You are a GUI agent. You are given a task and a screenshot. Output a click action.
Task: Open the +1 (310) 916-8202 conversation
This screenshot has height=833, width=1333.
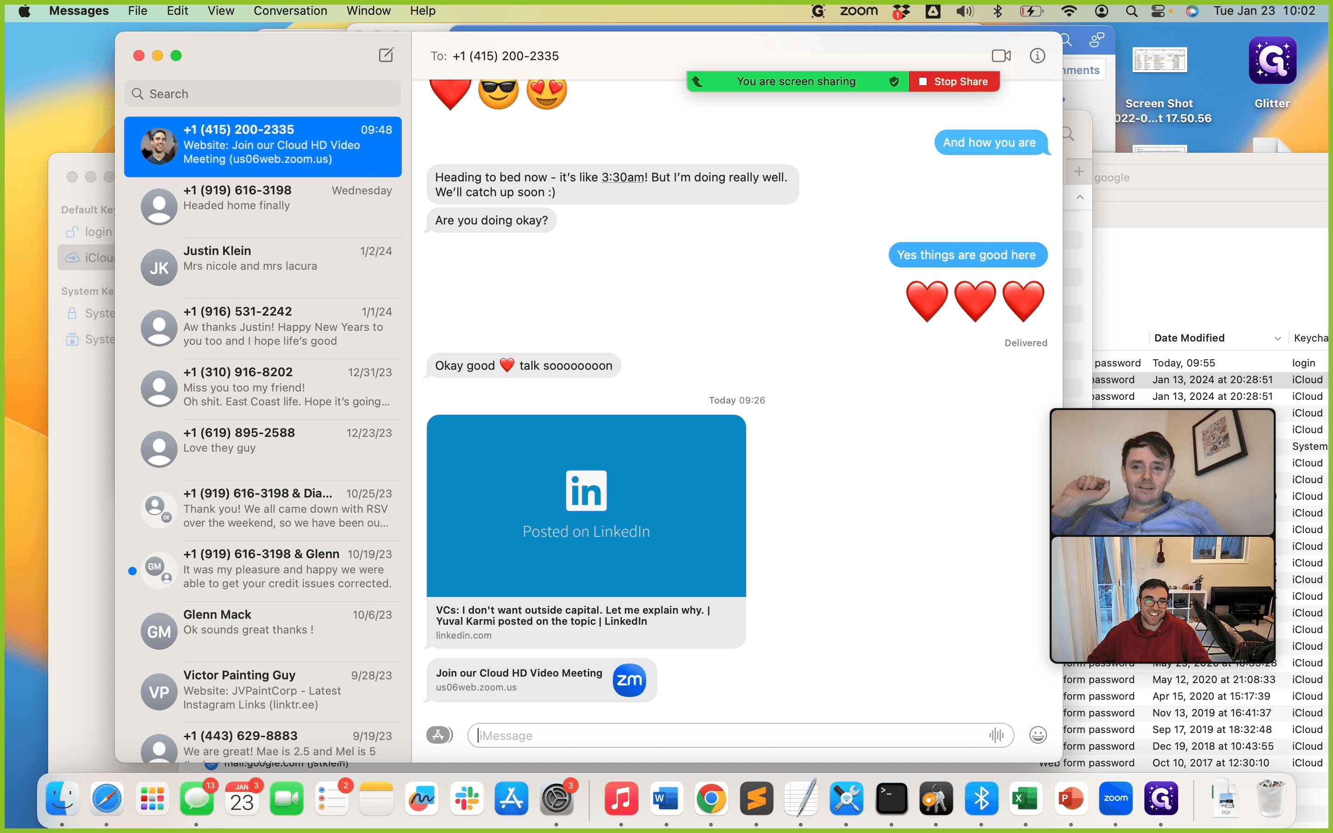[x=263, y=389]
